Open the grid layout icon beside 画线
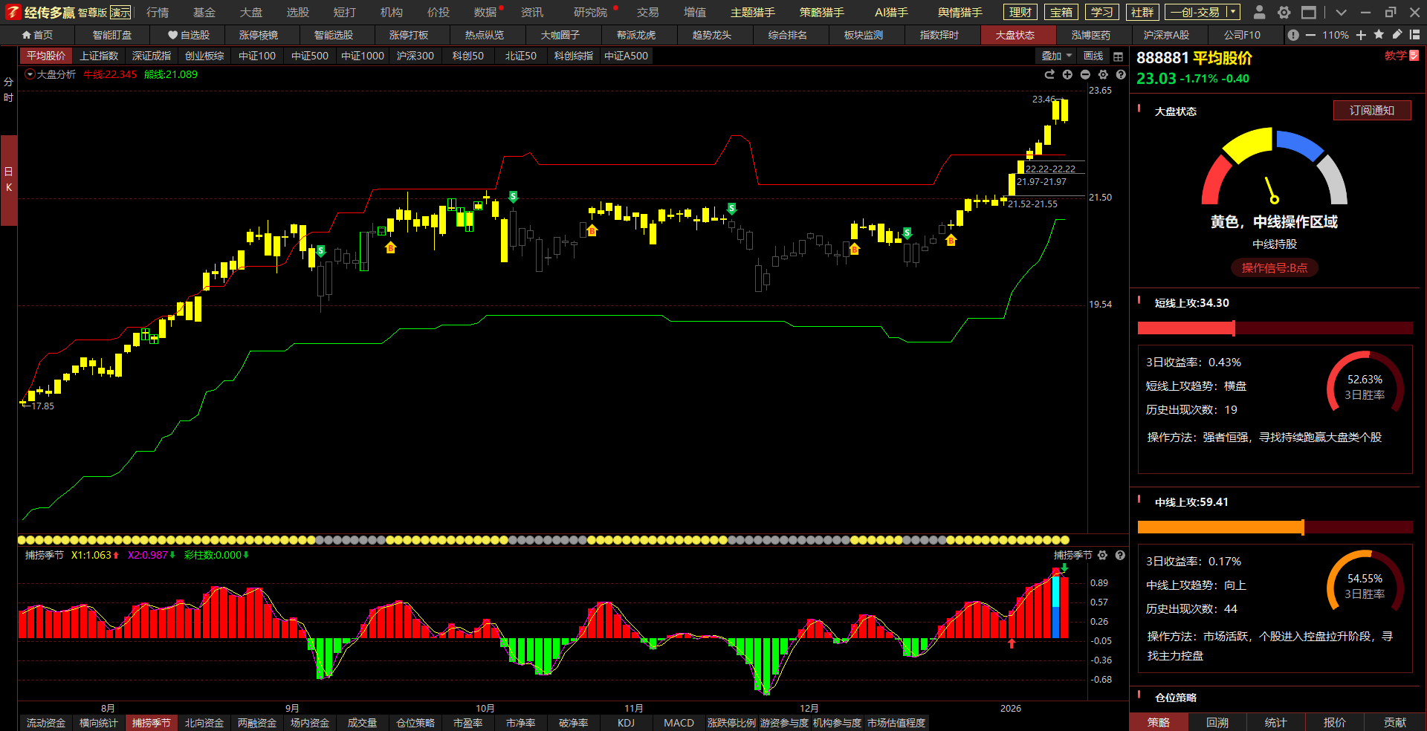Screen dimensions: 1427x731 (1118, 56)
